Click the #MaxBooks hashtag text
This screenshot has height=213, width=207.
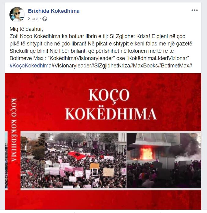144,66
